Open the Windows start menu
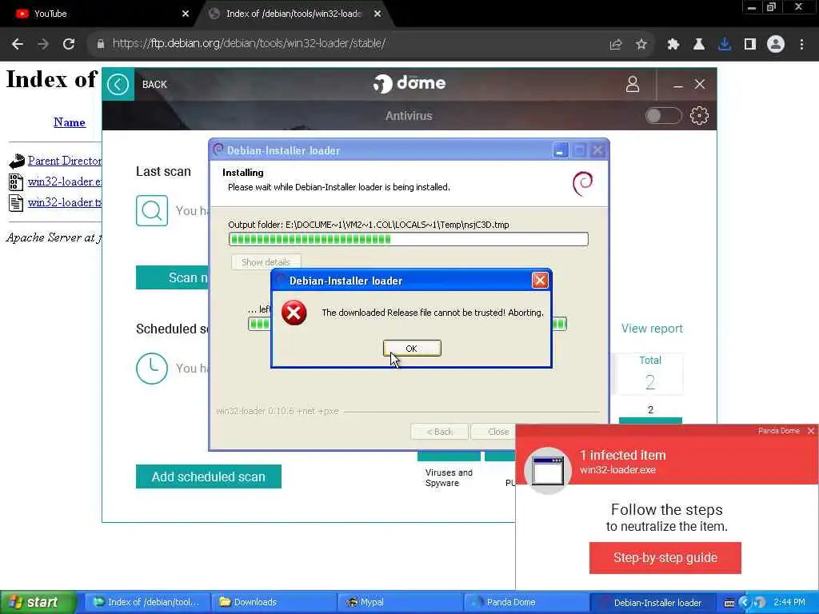The height and width of the screenshot is (614, 819). (38, 602)
